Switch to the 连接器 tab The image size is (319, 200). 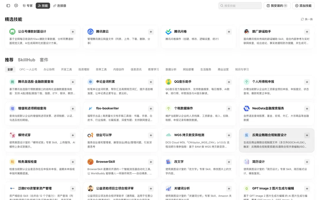click(60, 6)
